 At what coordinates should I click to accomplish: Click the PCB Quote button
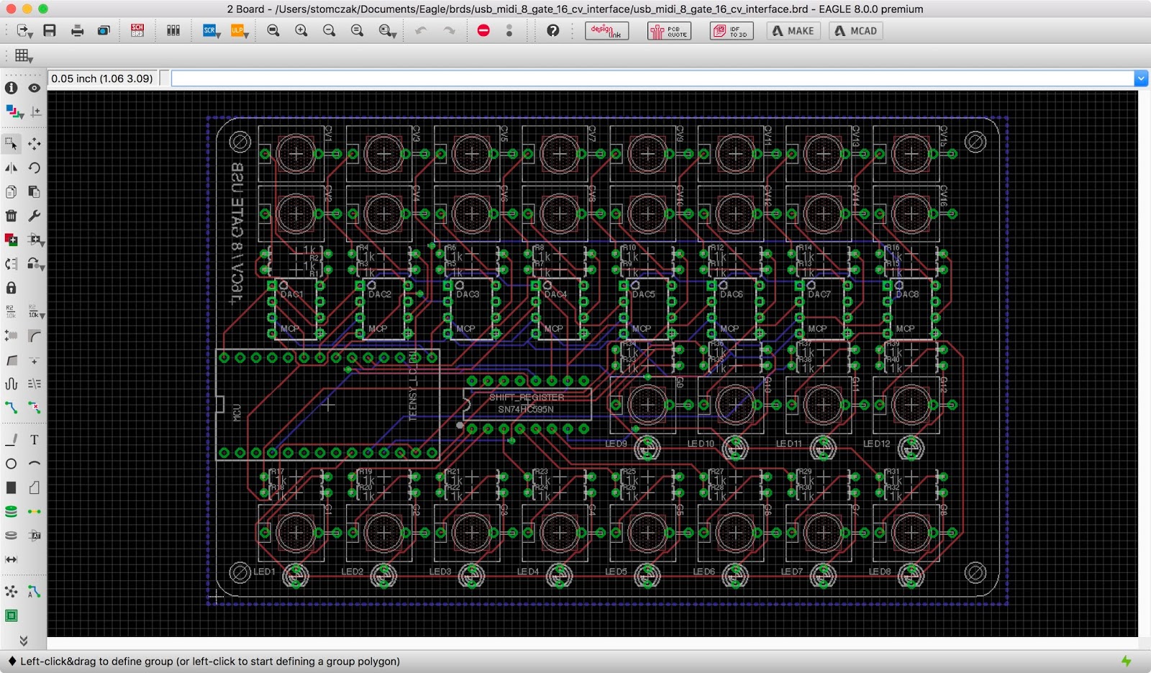[x=668, y=30]
